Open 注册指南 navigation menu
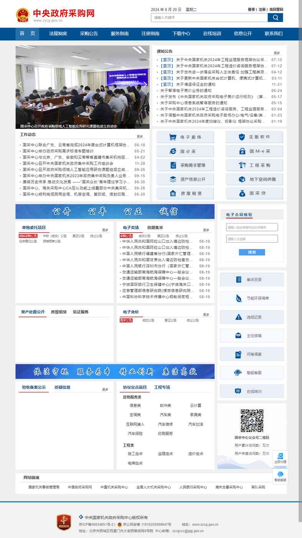The height and width of the screenshot is (538, 302). 150,34
